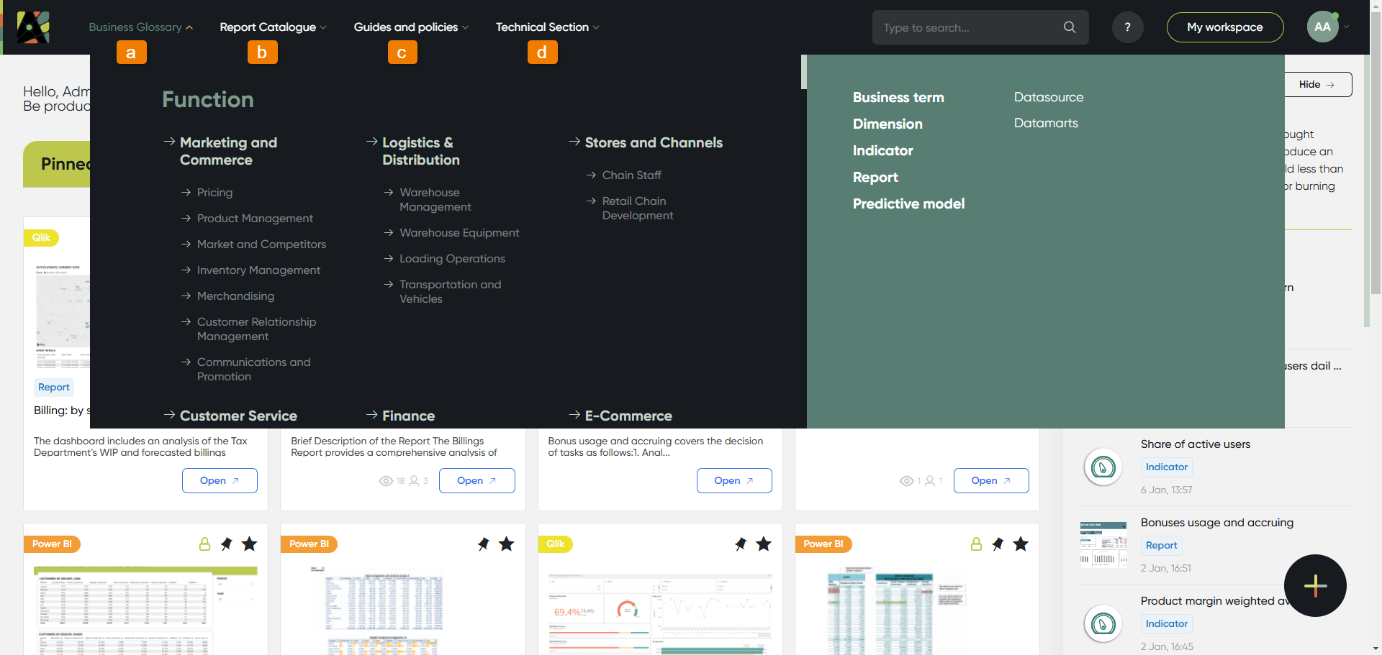Click the app logo in the header
The height and width of the screenshot is (655, 1382).
pyautogui.click(x=33, y=27)
